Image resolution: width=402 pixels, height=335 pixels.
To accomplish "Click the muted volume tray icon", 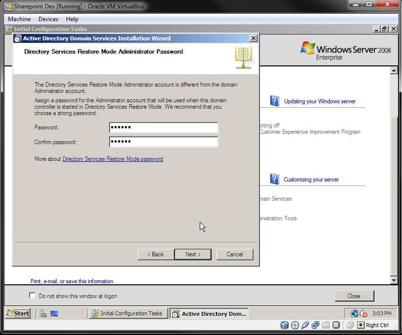I will pos(364,313).
